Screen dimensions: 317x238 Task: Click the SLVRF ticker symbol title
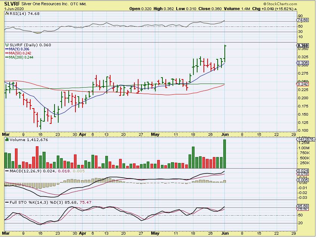(x=12, y=4)
